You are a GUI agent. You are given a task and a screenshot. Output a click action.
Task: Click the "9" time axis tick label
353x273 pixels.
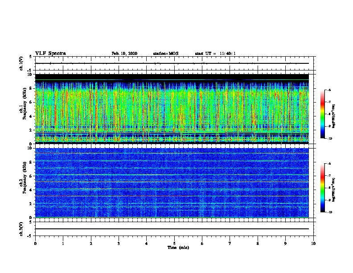pos(285,244)
